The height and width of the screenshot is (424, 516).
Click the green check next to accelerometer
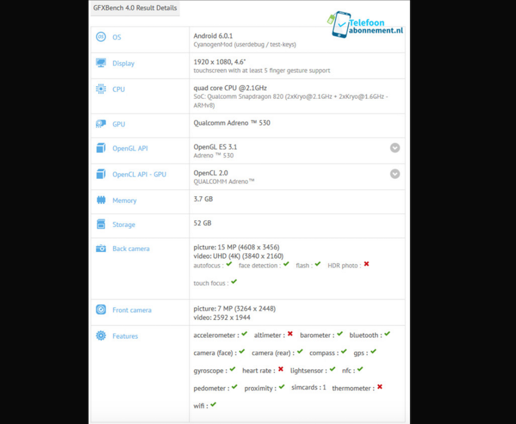[x=244, y=334]
